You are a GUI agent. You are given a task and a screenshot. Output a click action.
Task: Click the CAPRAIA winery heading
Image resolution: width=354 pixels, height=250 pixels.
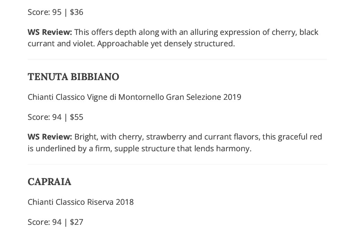(49, 182)
